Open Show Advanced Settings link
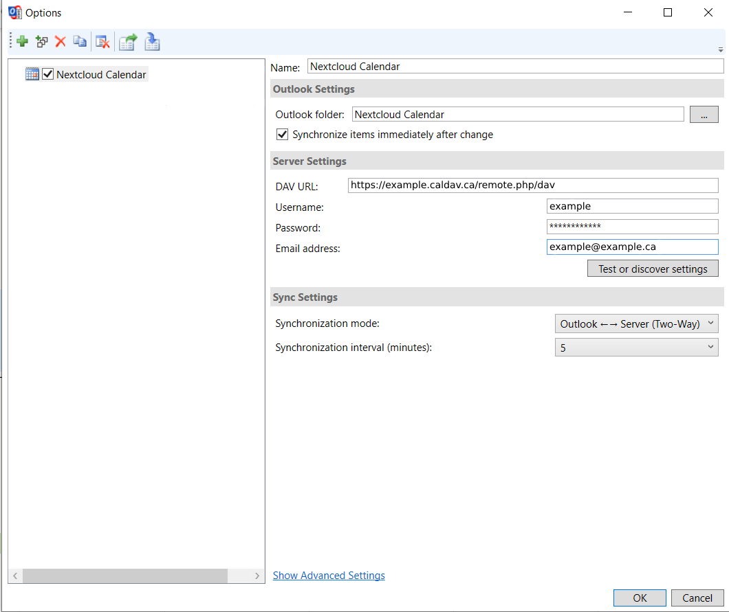 click(x=329, y=576)
